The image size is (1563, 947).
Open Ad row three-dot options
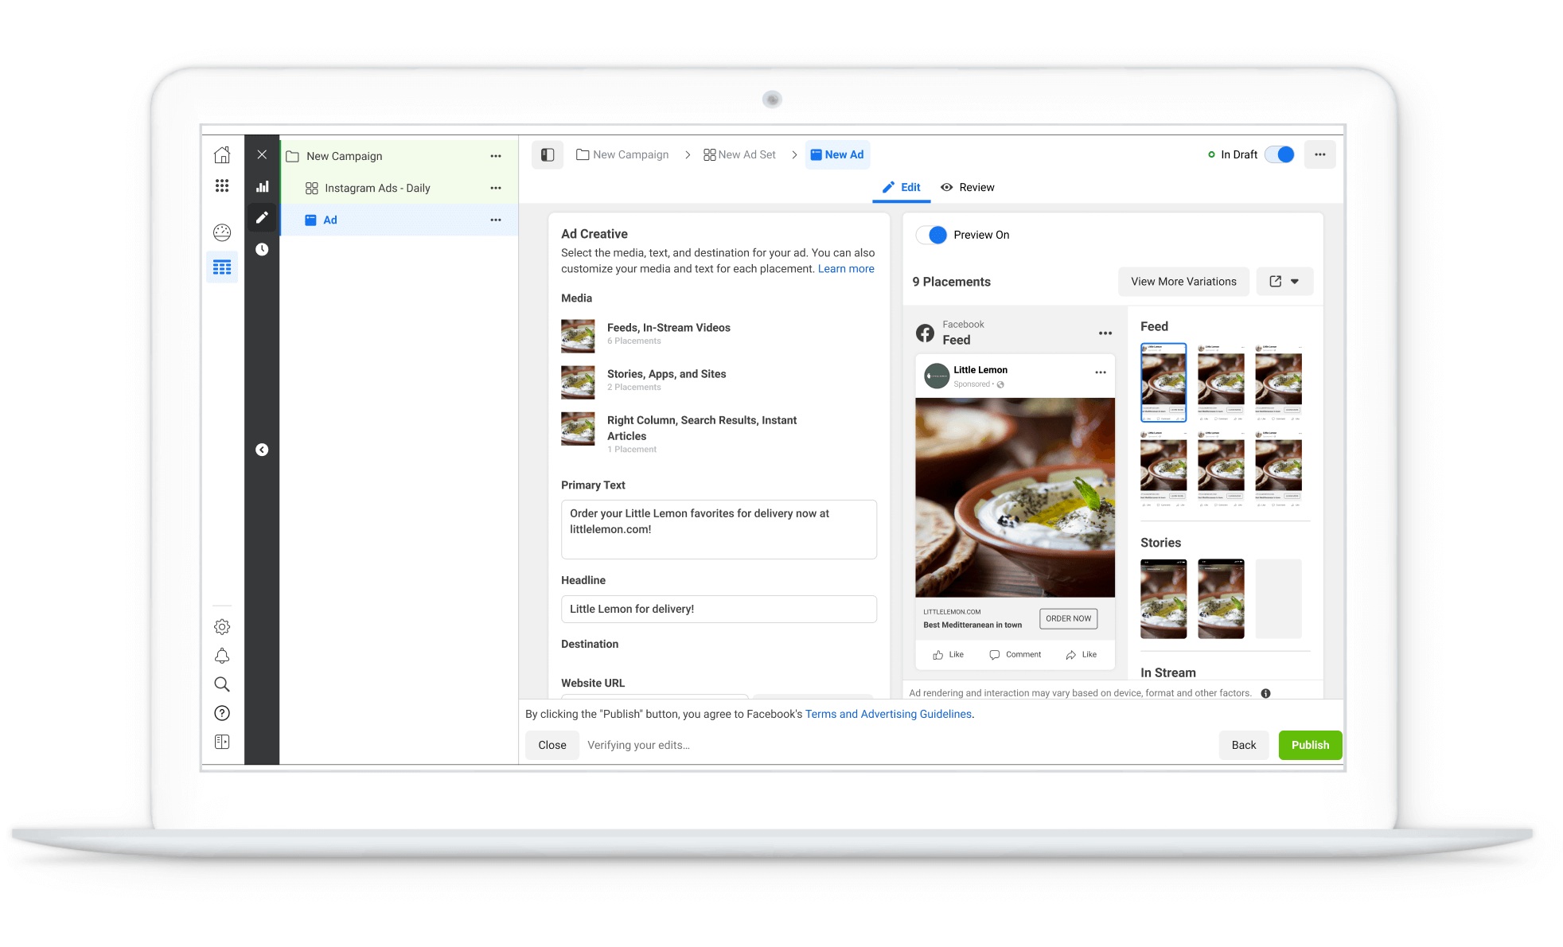pos(496,220)
